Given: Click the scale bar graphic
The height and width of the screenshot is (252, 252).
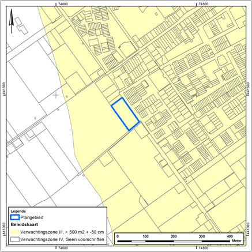Looking at the screenshot, I should tap(174, 241).
